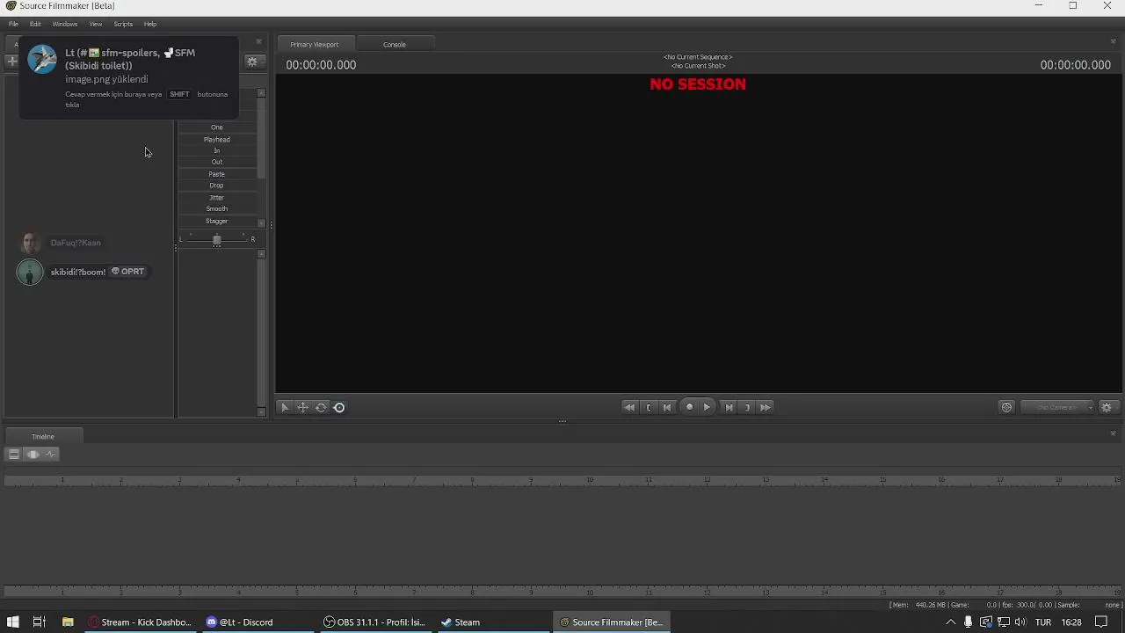This screenshot has height=633, width=1125.
Task: Open the File menu
Action: (13, 24)
